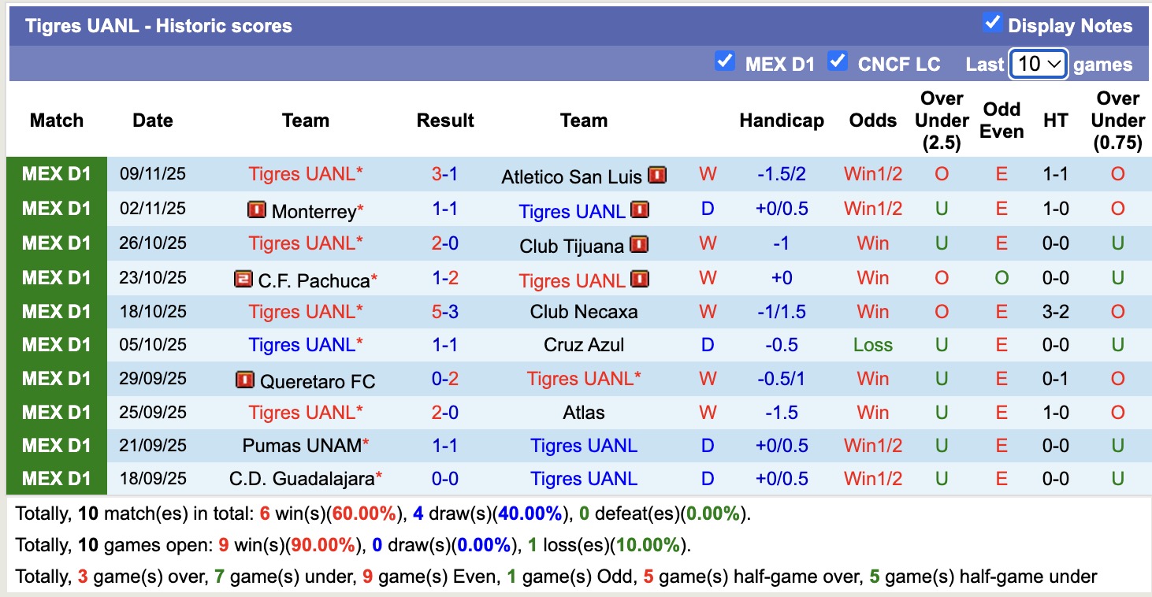
Task: Click the C.D. Guadalajara team name
Action: (302, 479)
